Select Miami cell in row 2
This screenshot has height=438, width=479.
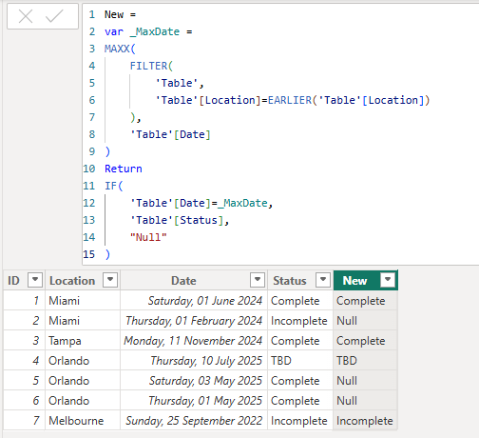pos(83,321)
